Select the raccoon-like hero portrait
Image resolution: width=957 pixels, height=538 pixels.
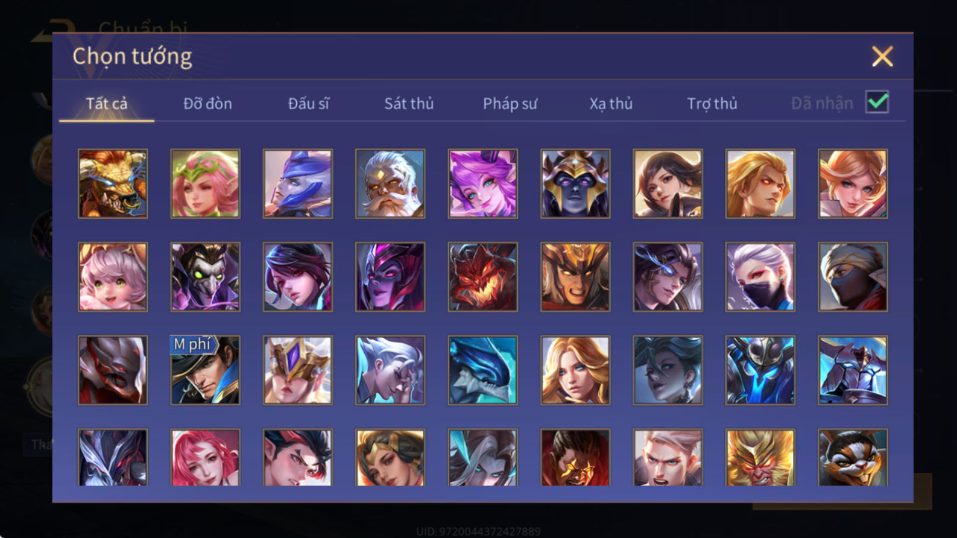point(853,457)
